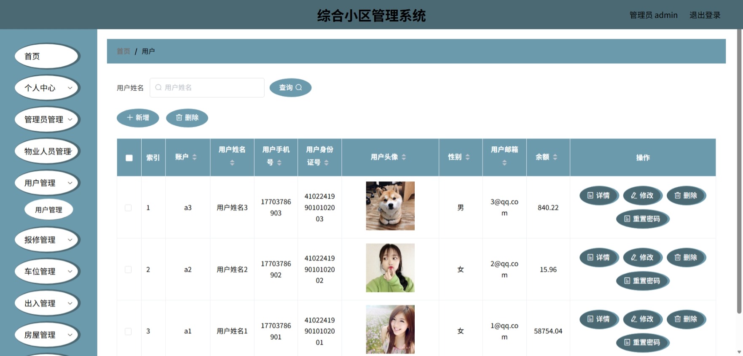Sort by 用户手机号 column arrows

coord(279,162)
